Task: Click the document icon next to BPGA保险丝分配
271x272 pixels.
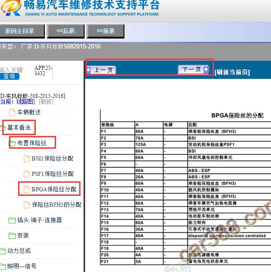Action: (x=27, y=189)
